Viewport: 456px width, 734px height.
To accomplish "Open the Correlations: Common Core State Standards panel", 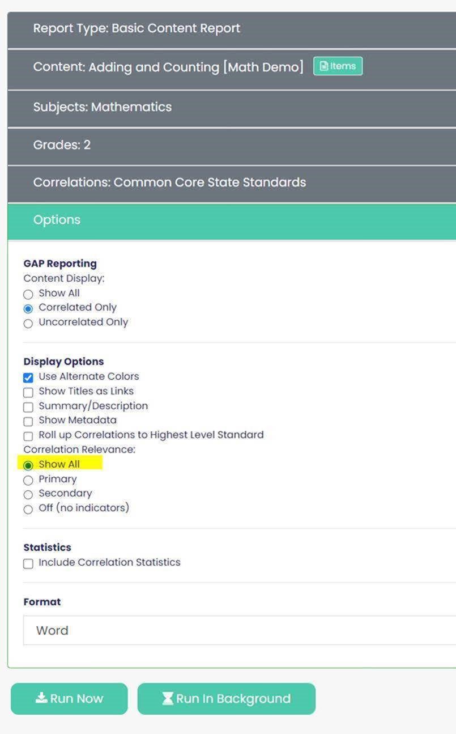I will [232, 183].
